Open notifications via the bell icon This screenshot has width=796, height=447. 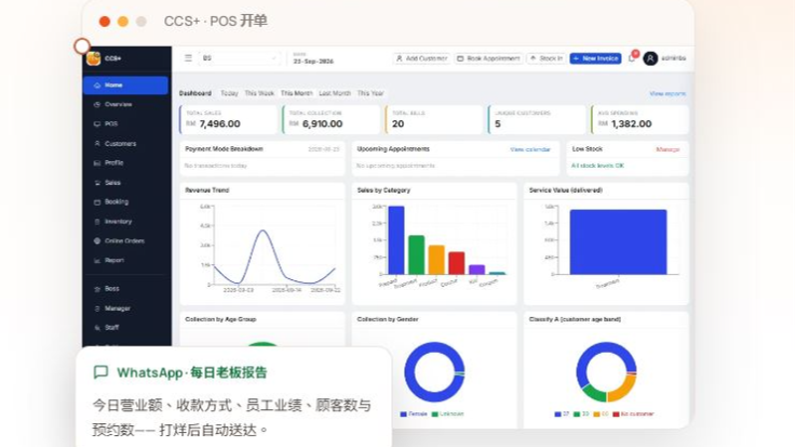point(632,59)
